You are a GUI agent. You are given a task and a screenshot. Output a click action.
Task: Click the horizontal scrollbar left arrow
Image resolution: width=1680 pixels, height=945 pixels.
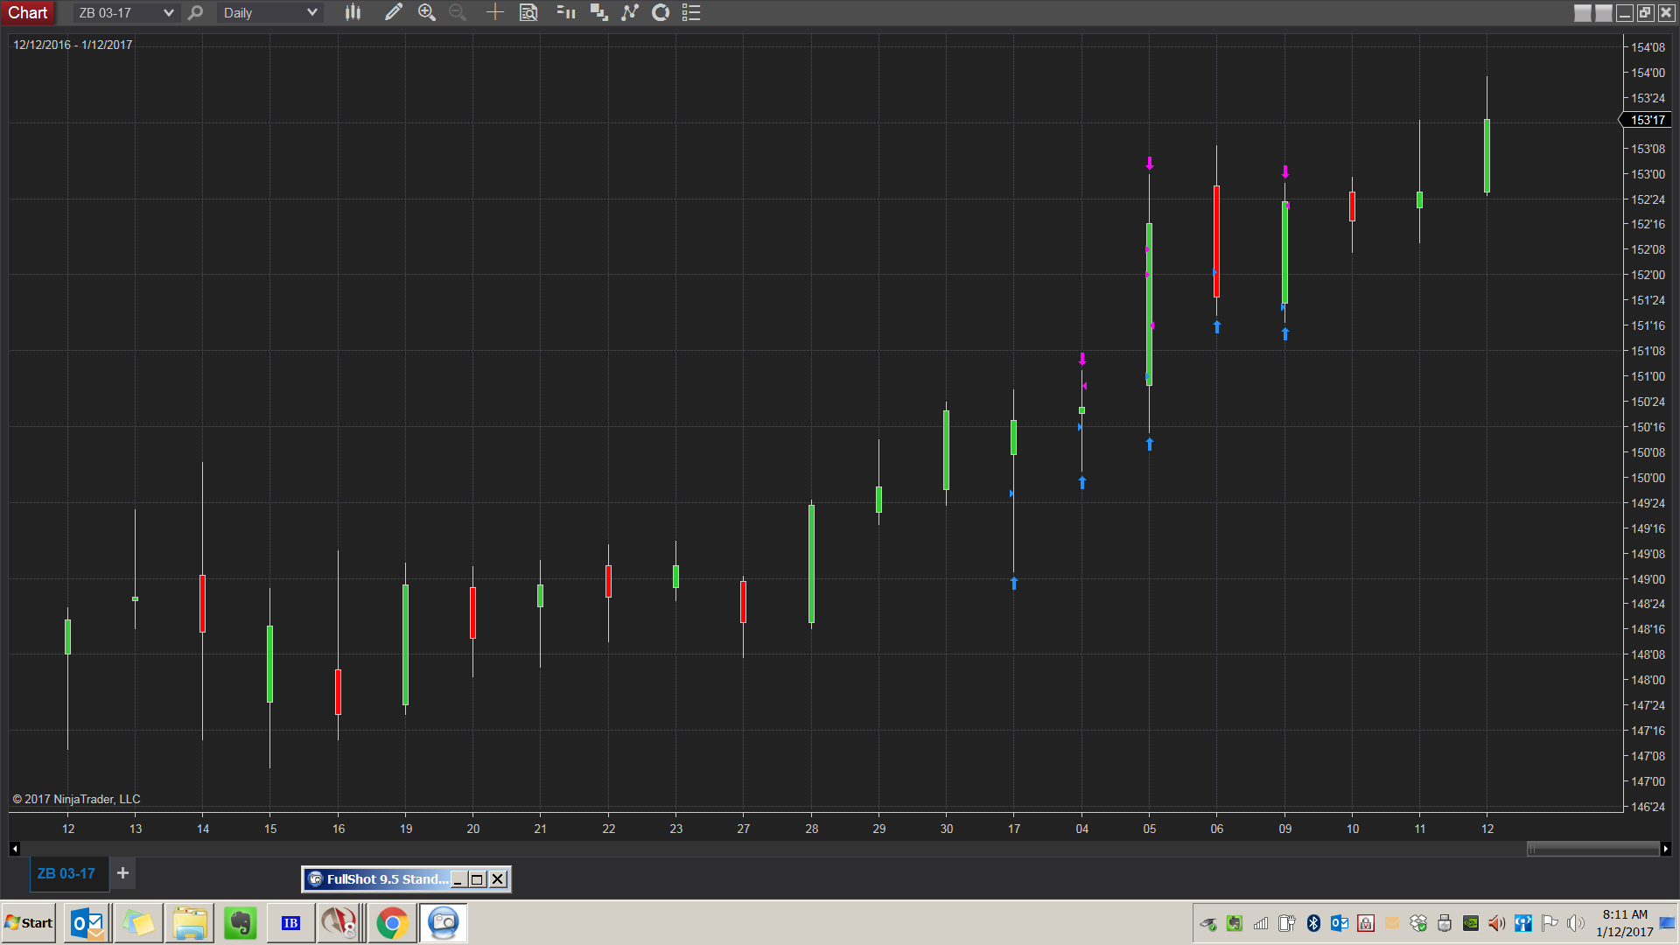[x=14, y=849]
